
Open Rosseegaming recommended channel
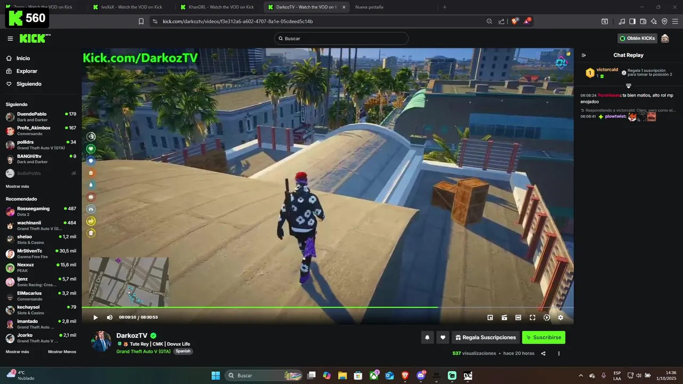(41, 211)
